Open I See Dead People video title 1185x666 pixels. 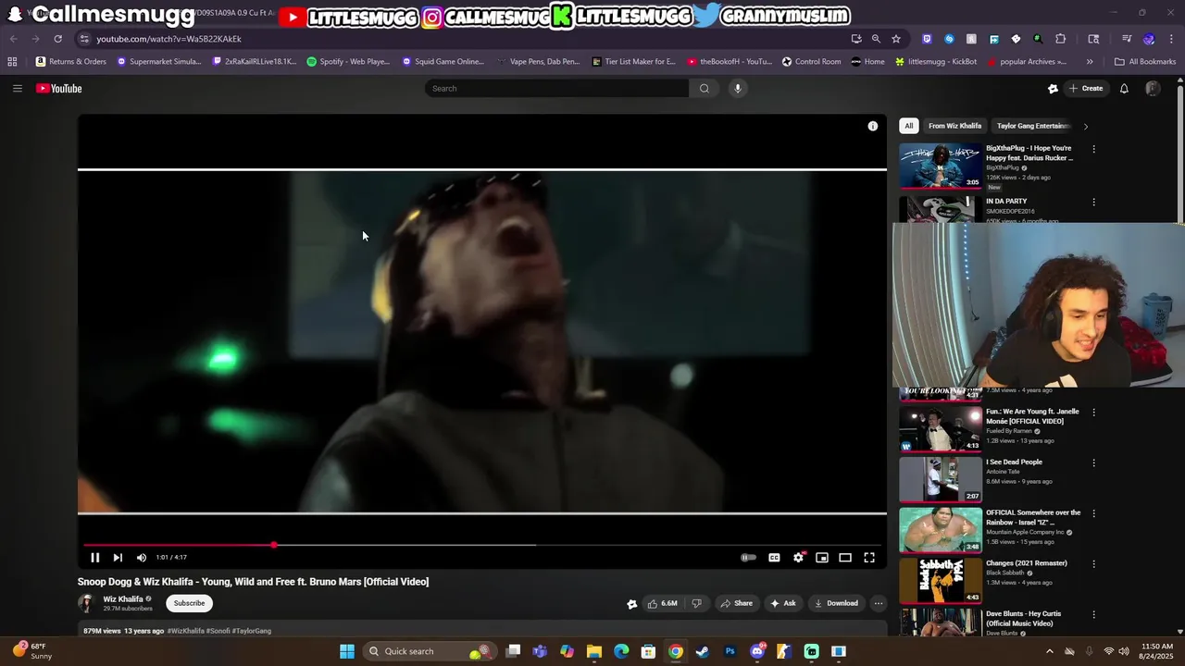pos(1014,462)
